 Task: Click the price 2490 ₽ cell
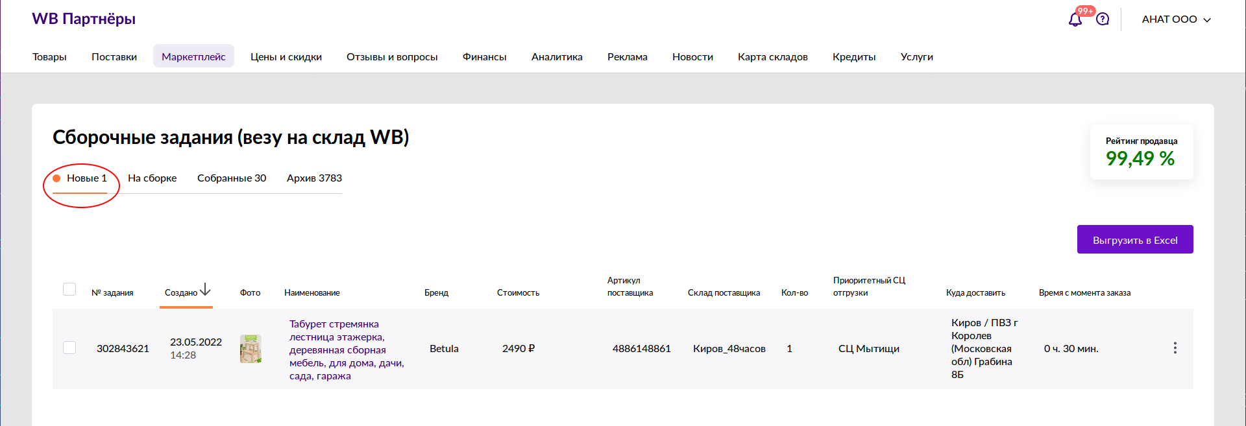coord(519,349)
